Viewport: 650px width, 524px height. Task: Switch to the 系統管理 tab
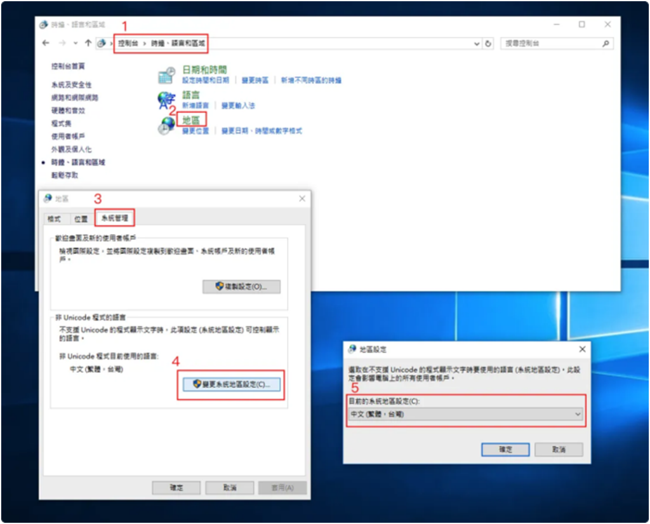point(114,218)
